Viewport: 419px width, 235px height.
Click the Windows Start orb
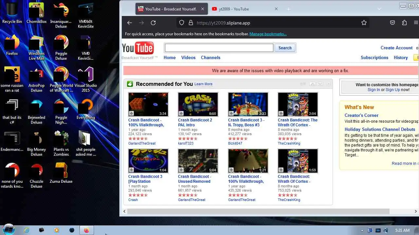[9, 229]
